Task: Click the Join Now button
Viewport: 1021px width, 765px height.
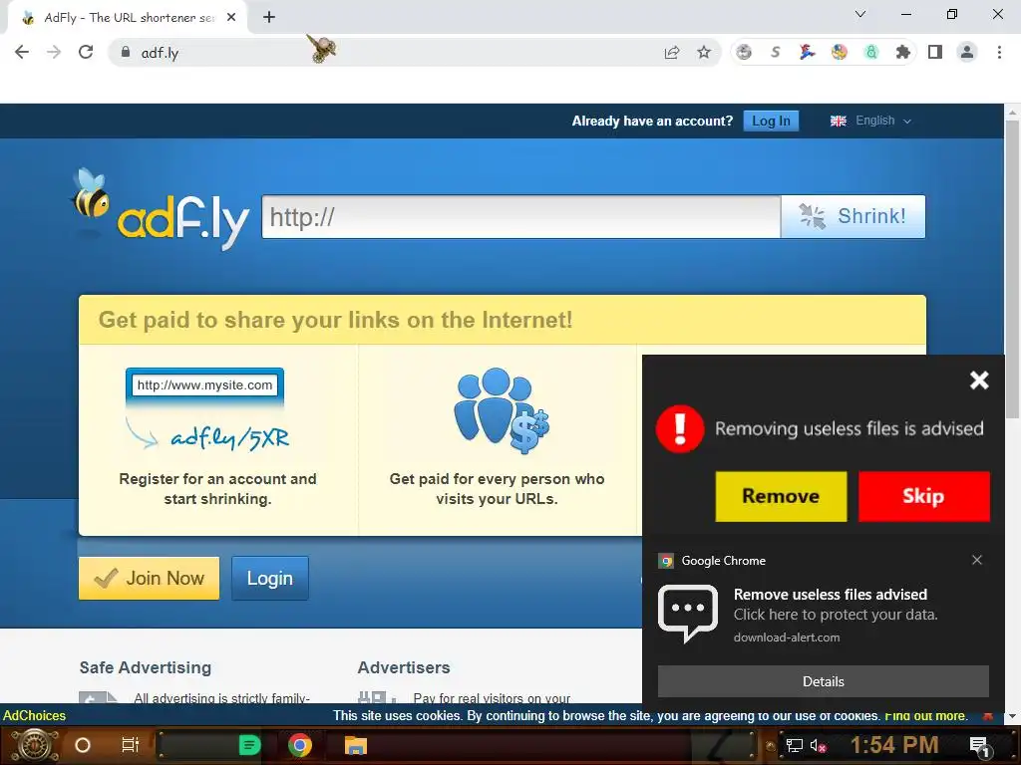Action: (x=150, y=578)
